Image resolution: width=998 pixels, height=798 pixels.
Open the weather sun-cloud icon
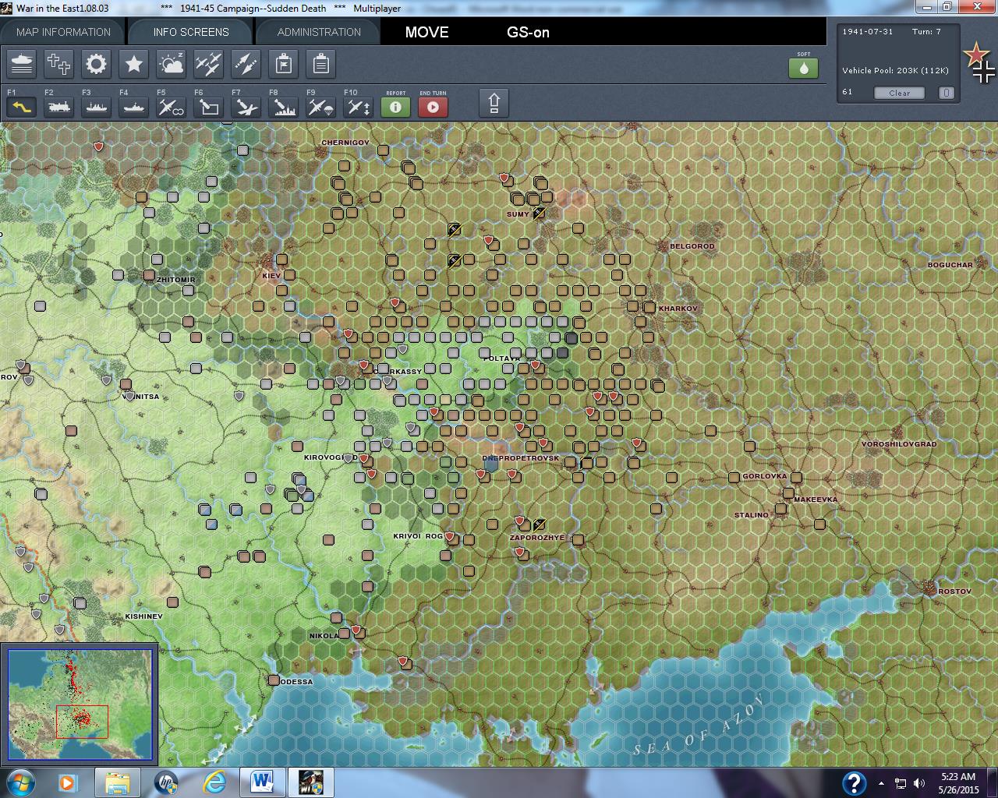point(172,64)
